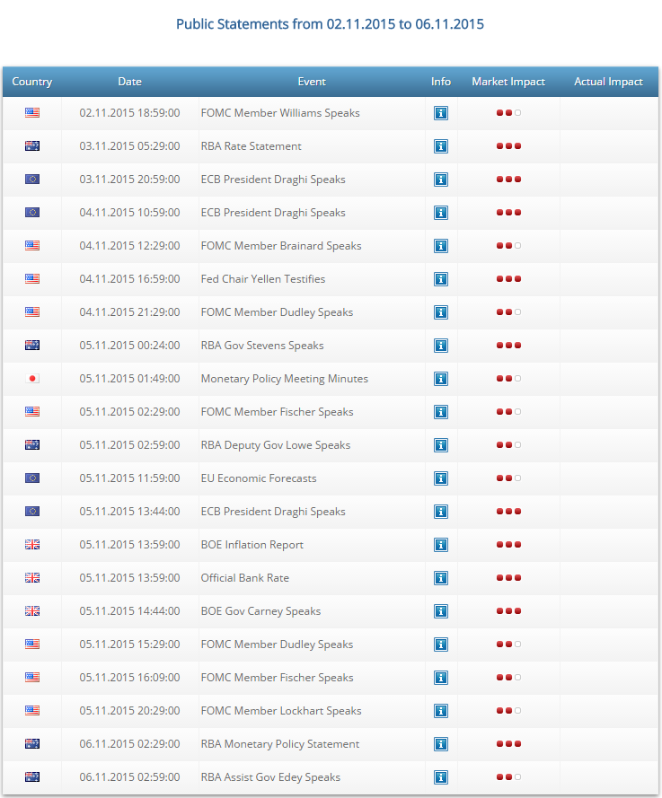This screenshot has height=798, width=662.
Task: Click 'FOMC Member Brainard Speaks' event text
Action: (281, 246)
